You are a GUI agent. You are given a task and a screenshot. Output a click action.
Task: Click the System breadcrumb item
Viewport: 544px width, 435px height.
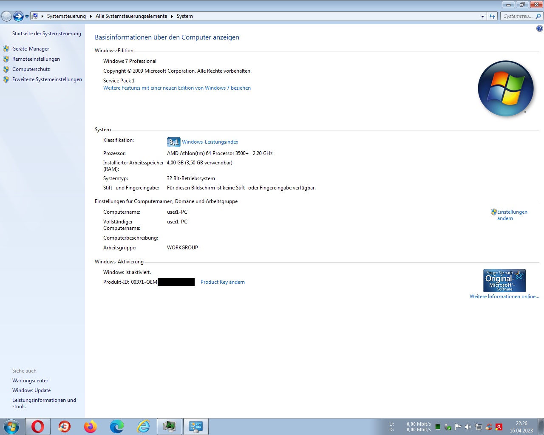[185, 16]
